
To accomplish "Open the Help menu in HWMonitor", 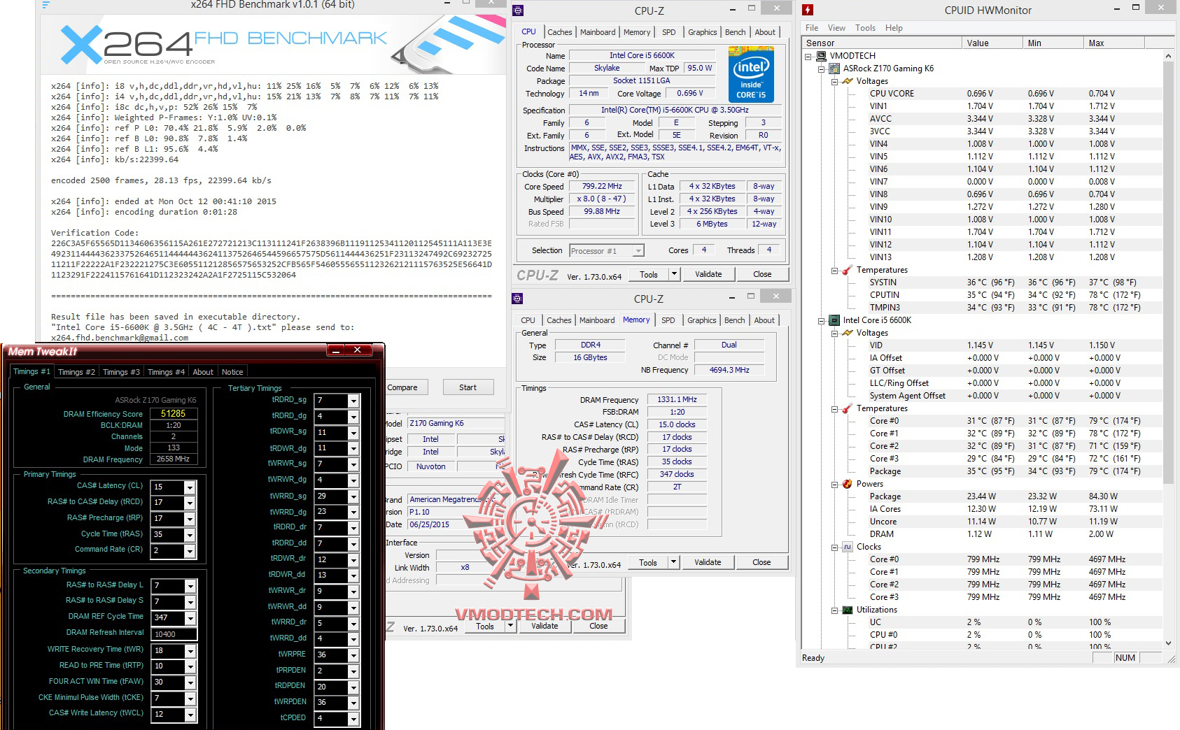I will pos(894,28).
